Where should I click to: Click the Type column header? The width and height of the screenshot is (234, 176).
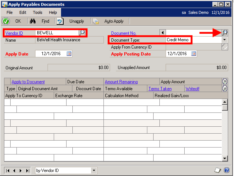point(11,89)
